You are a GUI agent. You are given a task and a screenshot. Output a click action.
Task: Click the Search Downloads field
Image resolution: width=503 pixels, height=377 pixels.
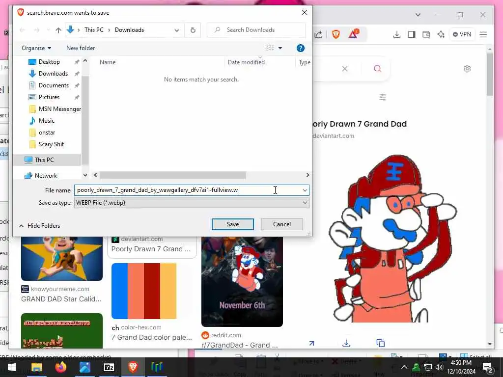coord(256,30)
